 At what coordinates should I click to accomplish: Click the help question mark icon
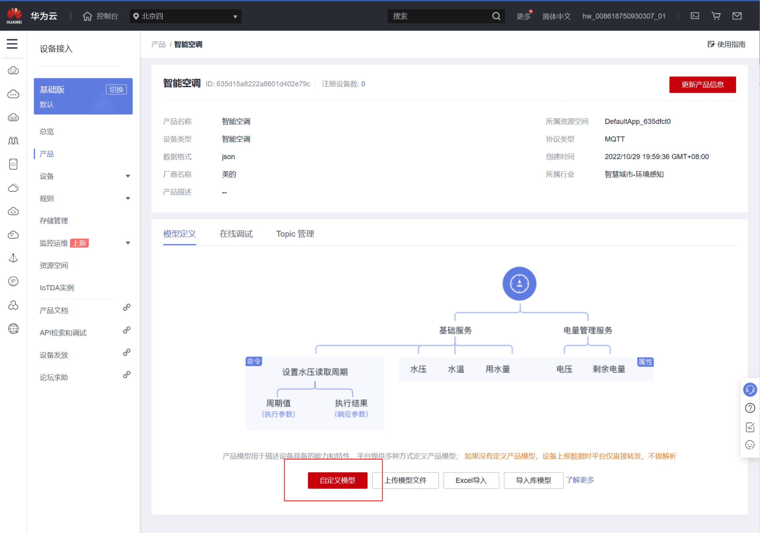749,408
